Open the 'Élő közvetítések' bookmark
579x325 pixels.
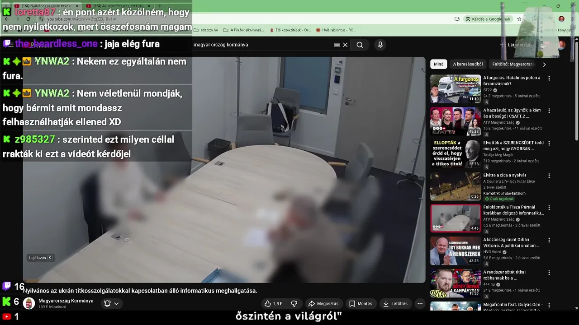[290, 30]
